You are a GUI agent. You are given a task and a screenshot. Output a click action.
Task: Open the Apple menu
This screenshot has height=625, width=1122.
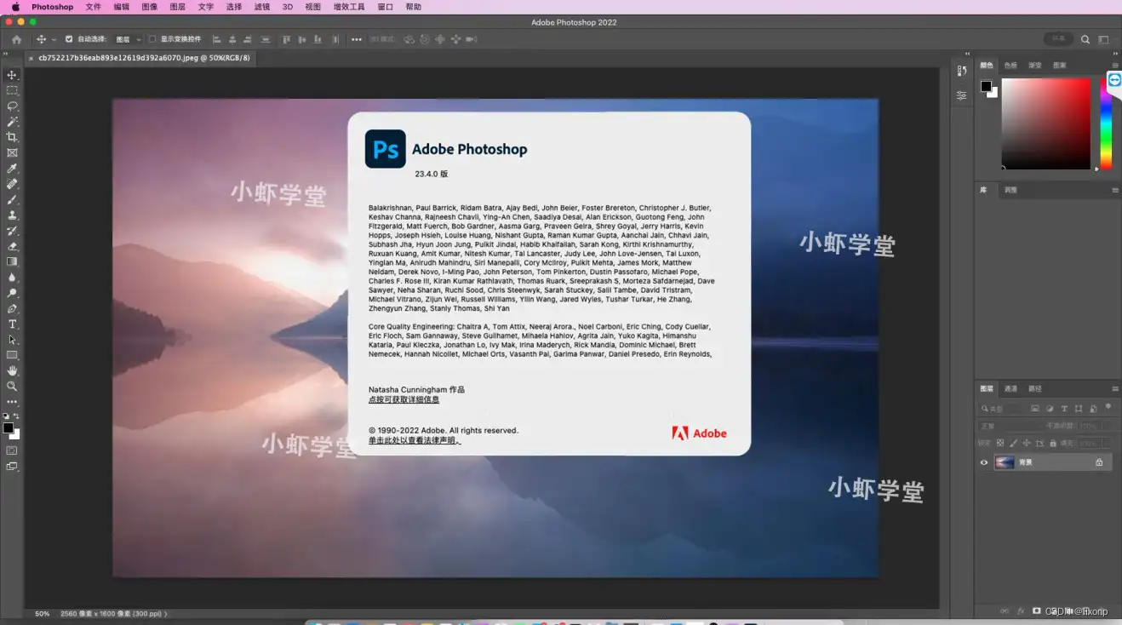(14, 7)
